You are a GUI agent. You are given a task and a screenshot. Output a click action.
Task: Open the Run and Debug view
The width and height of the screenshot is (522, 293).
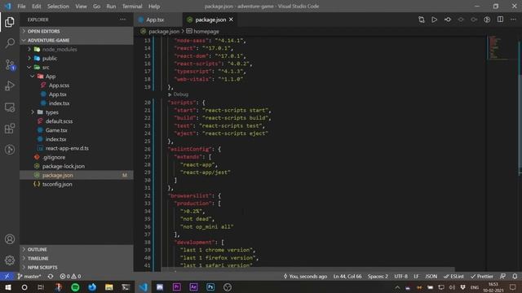10,85
